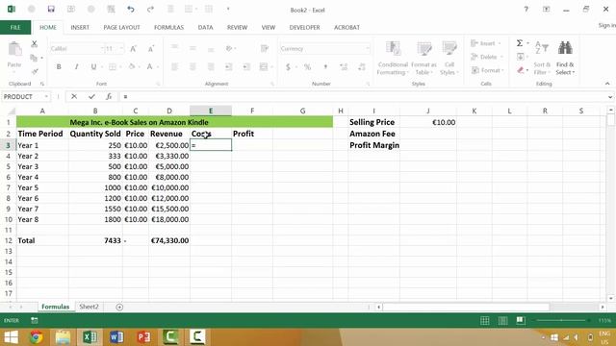Open the Font name dropdown
Screen dimensions: 616x346
(x=102, y=49)
